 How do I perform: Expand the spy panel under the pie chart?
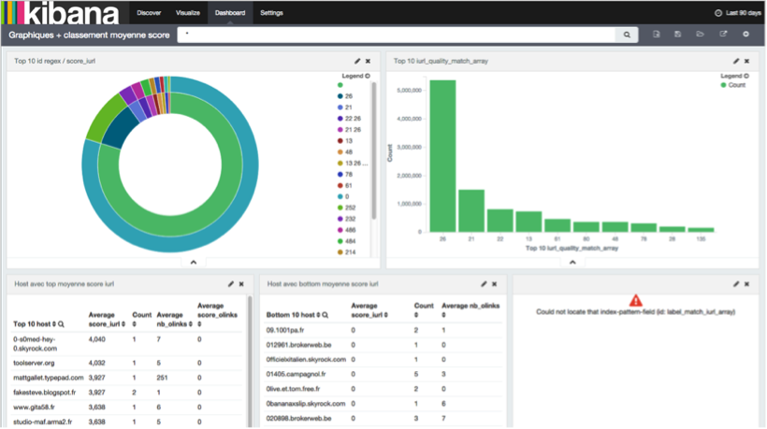194,263
